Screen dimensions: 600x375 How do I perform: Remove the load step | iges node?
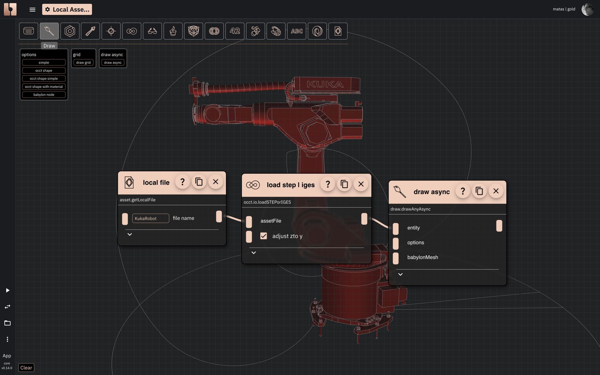[x=361, y=184]
